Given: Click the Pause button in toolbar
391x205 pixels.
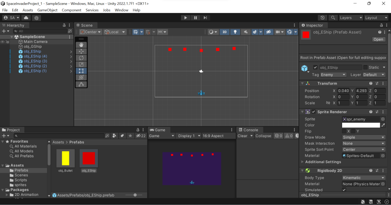Looking at the screenshot, I should 195,18.
